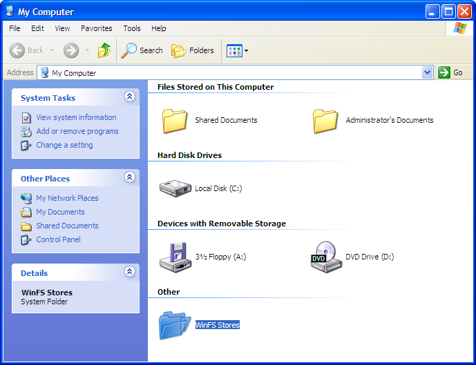This screenshot has height=365, width=476.
Task: Click the Back arrow button
Action: (x=17, y=50)
